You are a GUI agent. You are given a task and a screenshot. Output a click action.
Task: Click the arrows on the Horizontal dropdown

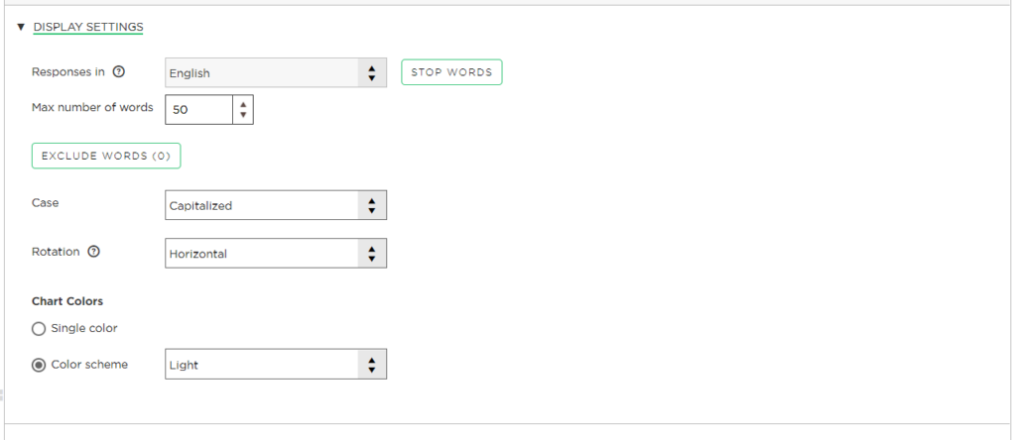(x=371, y=253)
